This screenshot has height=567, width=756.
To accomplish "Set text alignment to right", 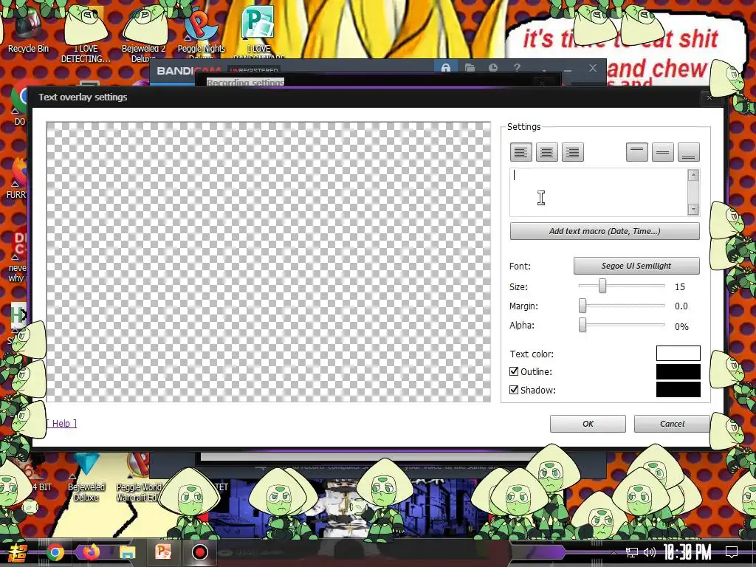I will click(573, 152).
